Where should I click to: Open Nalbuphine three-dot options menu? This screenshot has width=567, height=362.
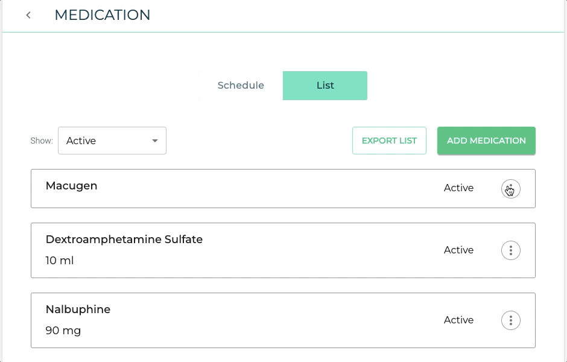click(x=510, y=320)
